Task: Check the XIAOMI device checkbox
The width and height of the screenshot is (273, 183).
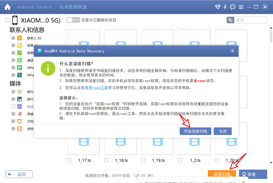Action: 8,20
